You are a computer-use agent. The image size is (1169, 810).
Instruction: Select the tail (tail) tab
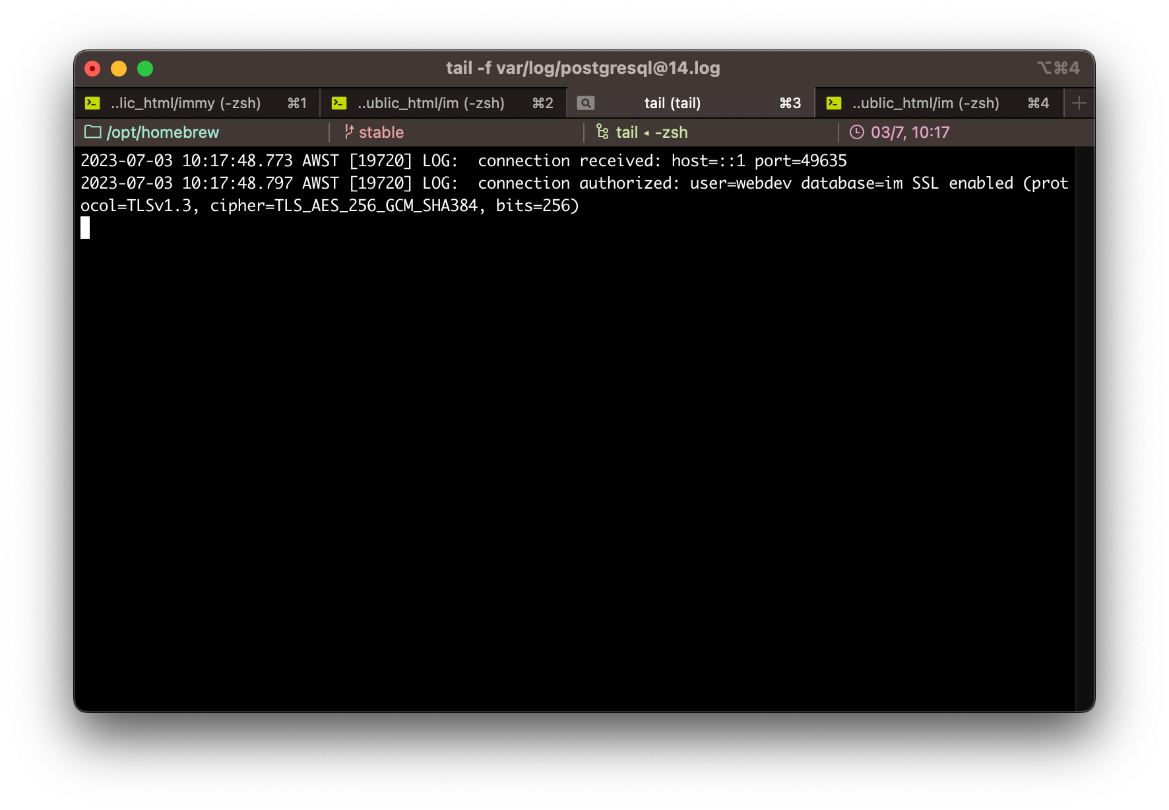[691, 103]
